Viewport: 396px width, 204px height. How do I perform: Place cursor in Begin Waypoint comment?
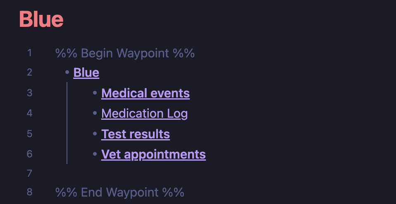tap(125, 53)
